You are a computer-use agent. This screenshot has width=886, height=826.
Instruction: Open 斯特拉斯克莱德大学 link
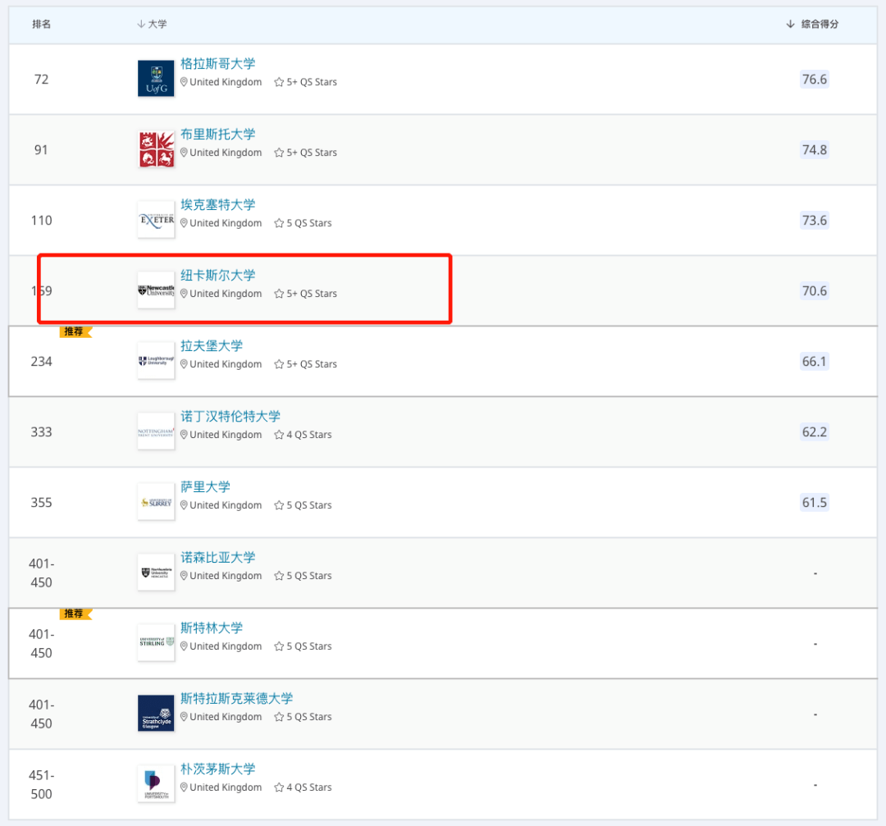click(236, 699)
